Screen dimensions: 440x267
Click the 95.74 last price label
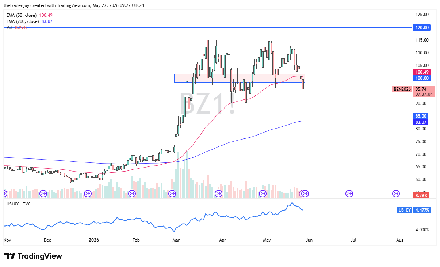421,89
